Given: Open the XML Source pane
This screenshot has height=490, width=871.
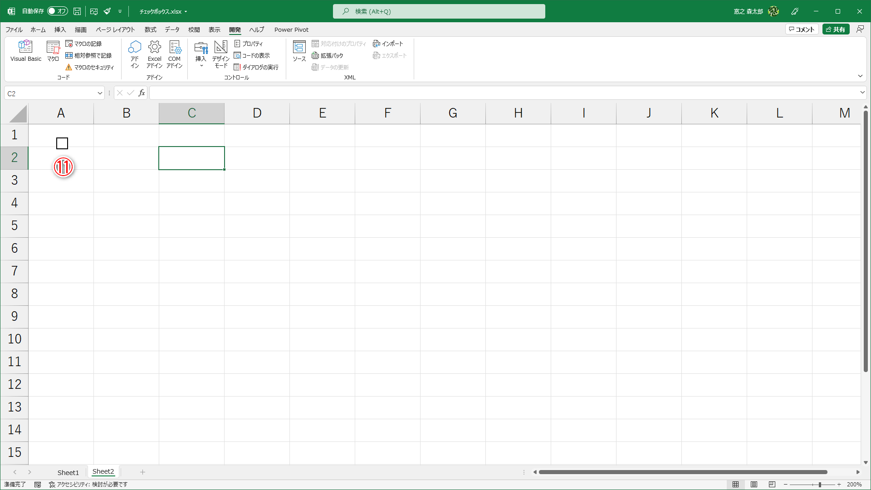Looking at the screenshot, I should point(299,51).
